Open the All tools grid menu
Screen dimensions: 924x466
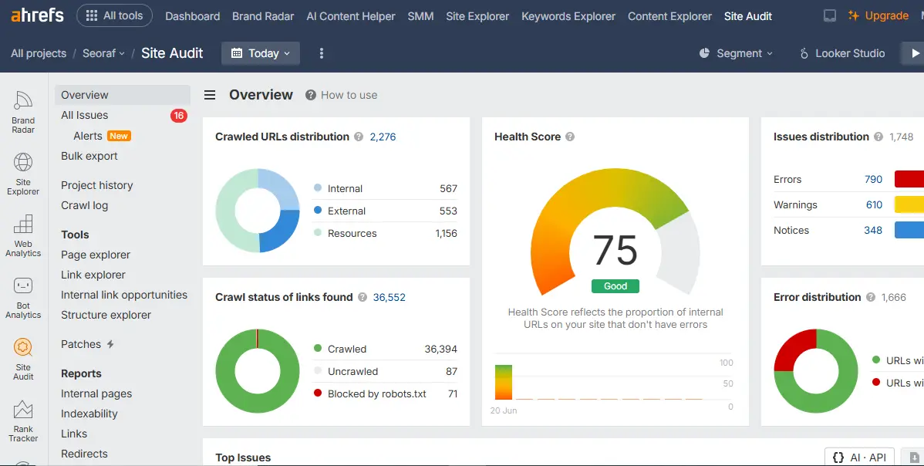[x=114, y=16]
